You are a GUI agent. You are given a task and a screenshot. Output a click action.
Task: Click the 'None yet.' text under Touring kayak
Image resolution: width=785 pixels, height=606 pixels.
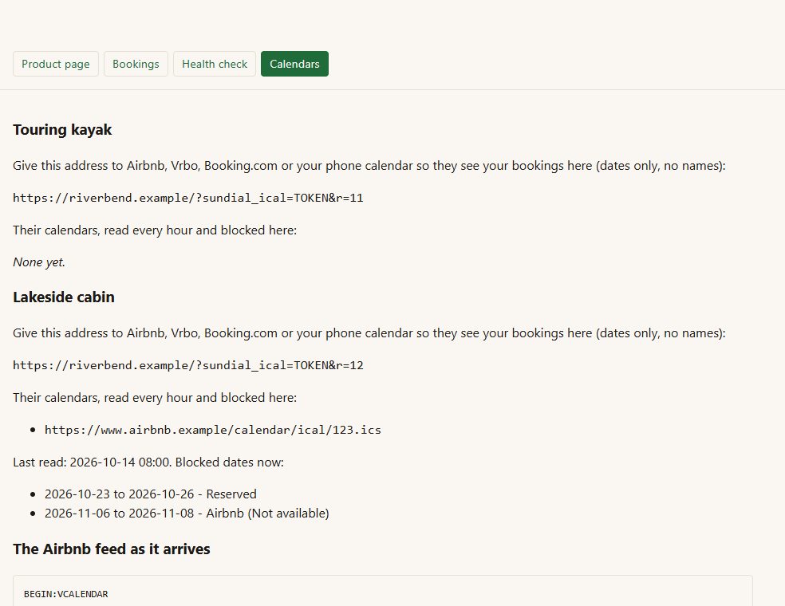coord(39,262)
